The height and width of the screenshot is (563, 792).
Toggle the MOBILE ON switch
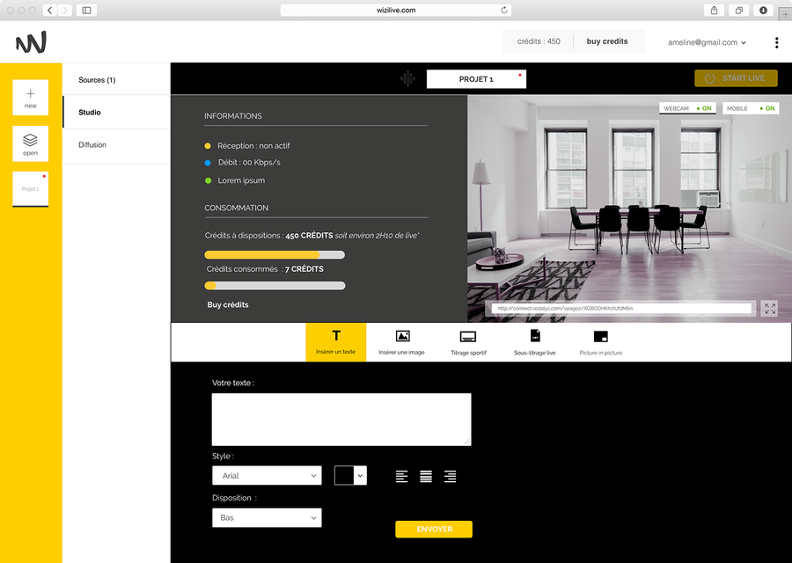point(751,108)
